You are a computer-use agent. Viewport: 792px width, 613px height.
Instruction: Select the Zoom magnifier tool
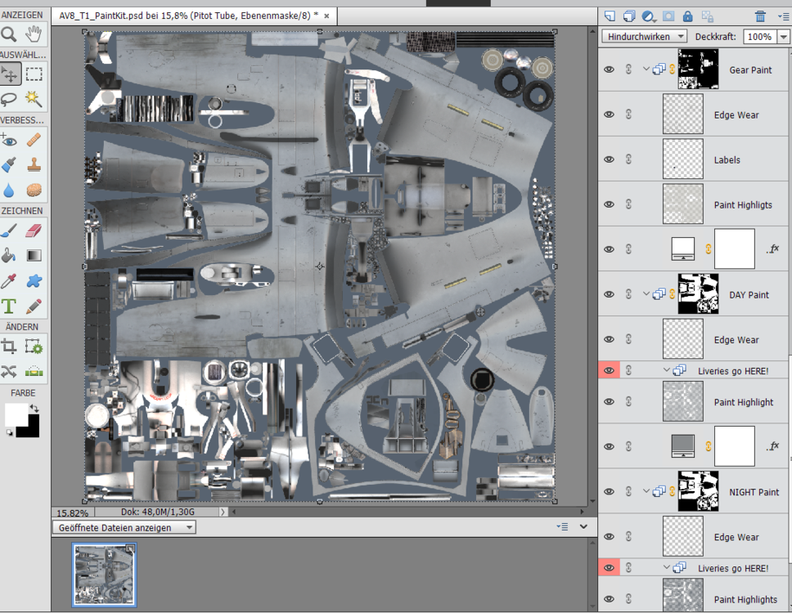click(9, 34)
